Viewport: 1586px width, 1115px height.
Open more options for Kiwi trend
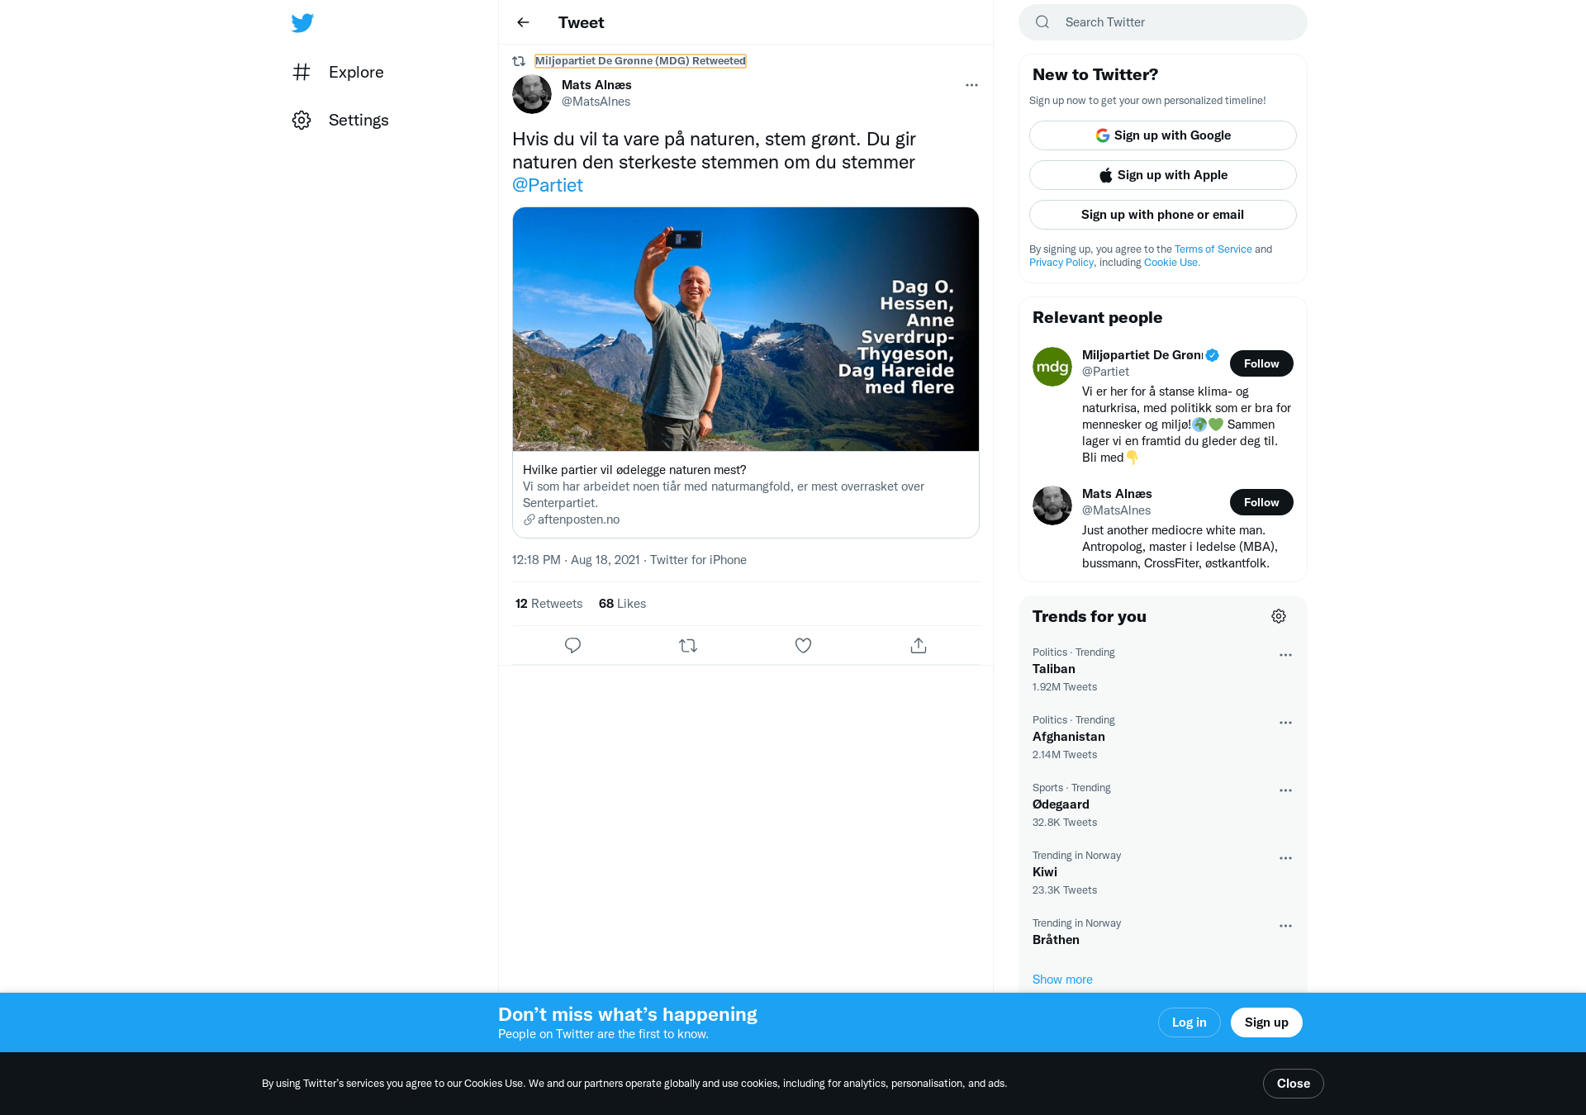pos(1285,858)
